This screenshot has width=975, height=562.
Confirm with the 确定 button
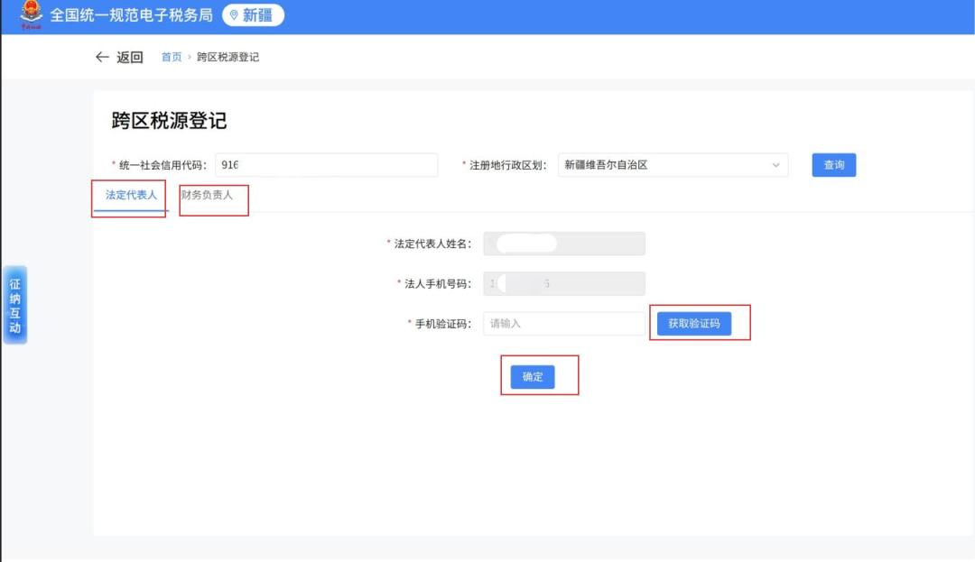point(533,377)
